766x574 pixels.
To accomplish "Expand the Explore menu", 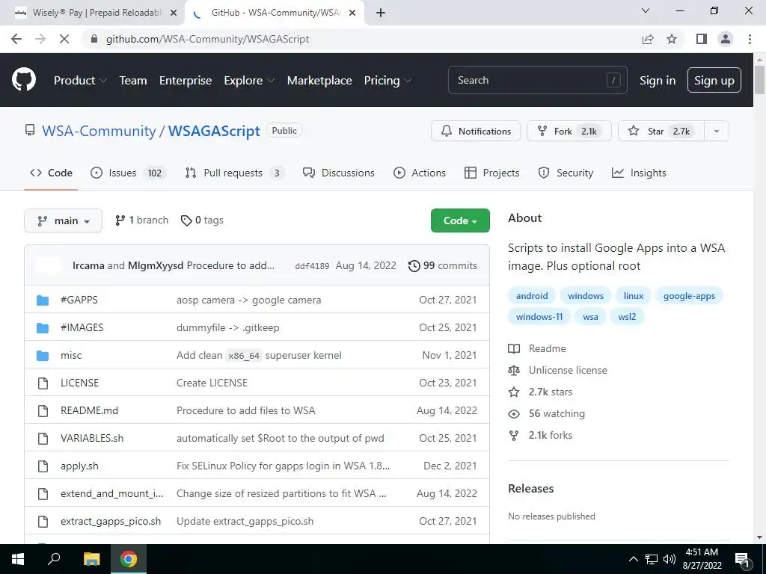I will click(x=249, y=81).
